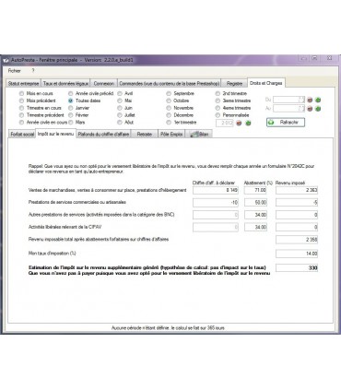The image size is (341, 390).
Task: Click the estimated tax field showing 330
Action: coord(297,268)
